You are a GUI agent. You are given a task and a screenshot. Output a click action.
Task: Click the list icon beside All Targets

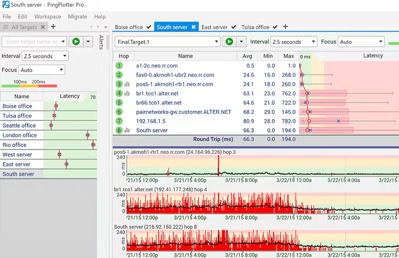pyautogui.click(x=5, y=27)
